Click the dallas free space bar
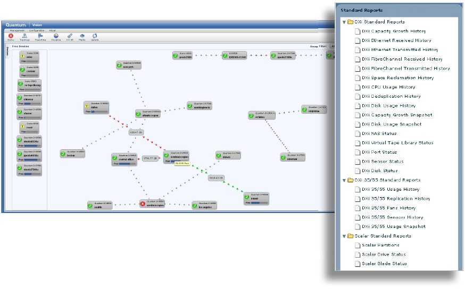465x289 pixels. click(99, 112)
